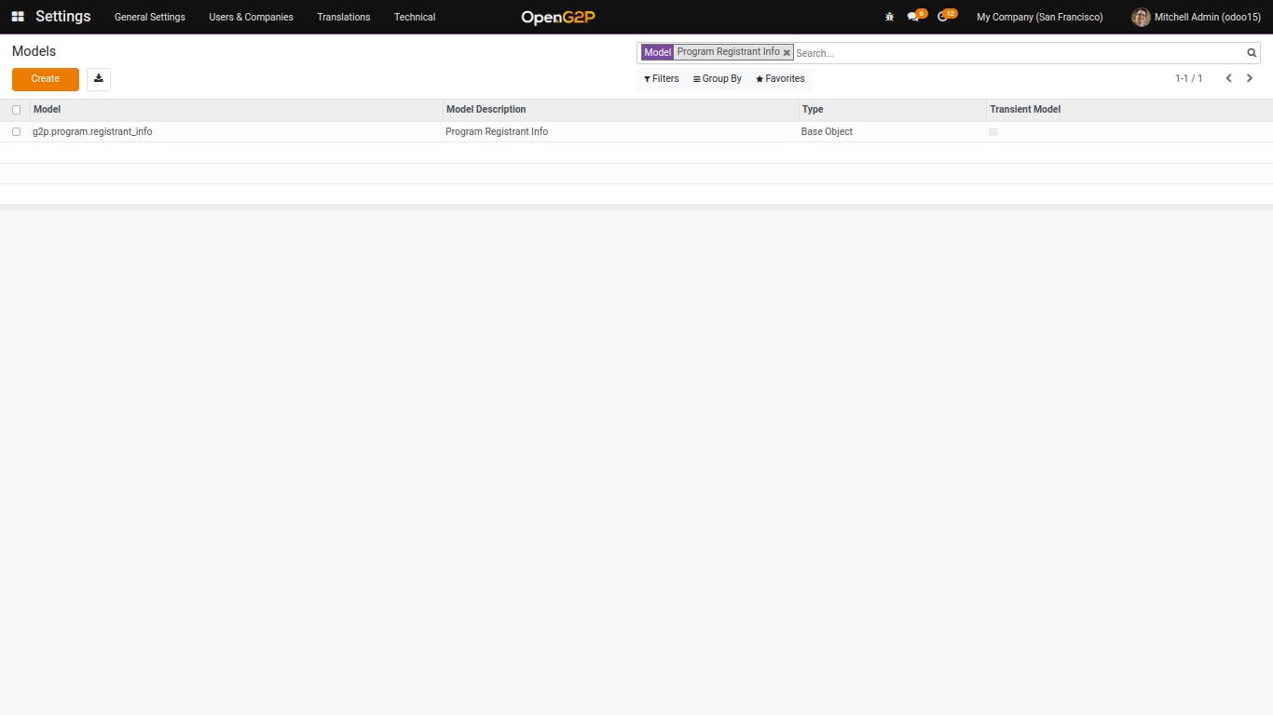Image resolution: width=1273 pixels, height=715 pixels.
Task: Open the Technical menu
Action: pos(415,17)
